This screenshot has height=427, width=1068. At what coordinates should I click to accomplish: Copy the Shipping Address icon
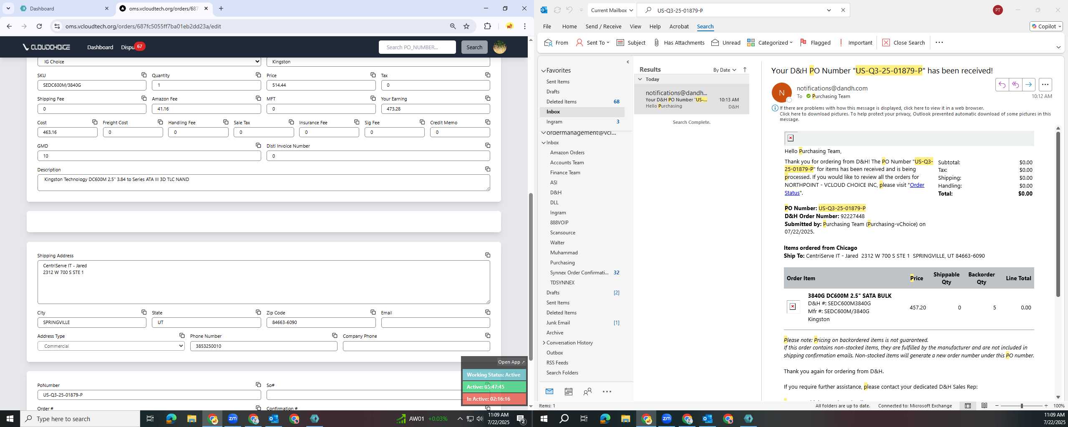pos(488,255)
